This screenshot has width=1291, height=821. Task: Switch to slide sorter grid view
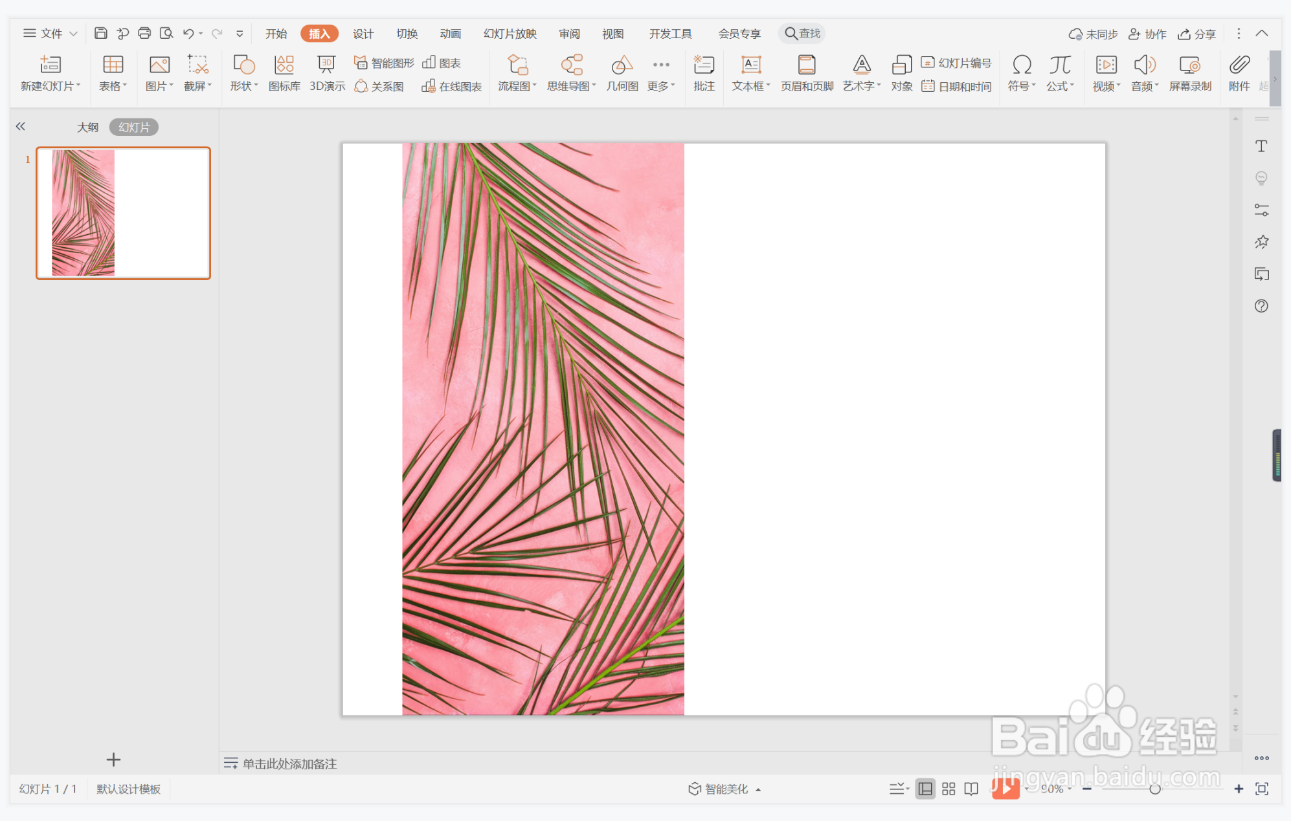tap(949, 789)
